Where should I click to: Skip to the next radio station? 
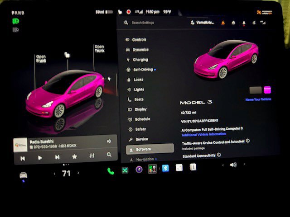point(58,157)
